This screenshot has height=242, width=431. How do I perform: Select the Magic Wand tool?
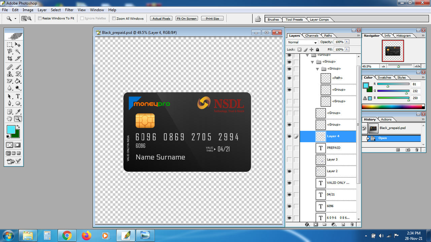(x=18, y=51)
